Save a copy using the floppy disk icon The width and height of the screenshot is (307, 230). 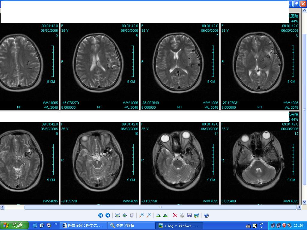[189, 215]
